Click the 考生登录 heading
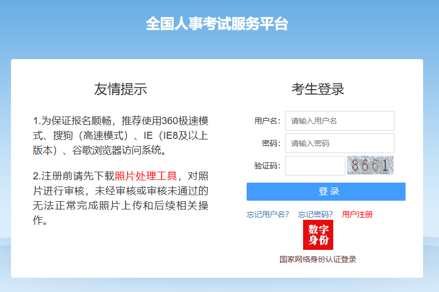The height and width of the screenshot is (292, 439). (x=318, y=89)
